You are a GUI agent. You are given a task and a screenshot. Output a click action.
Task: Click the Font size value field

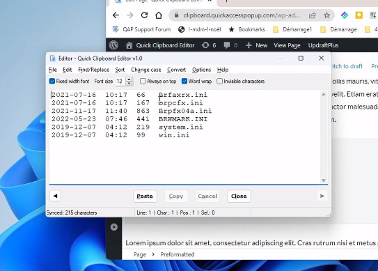pyautogui.click(x=120, y=81)
